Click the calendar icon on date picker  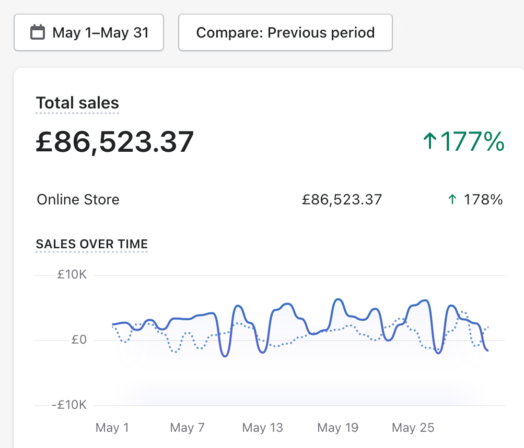click(37, 32)
